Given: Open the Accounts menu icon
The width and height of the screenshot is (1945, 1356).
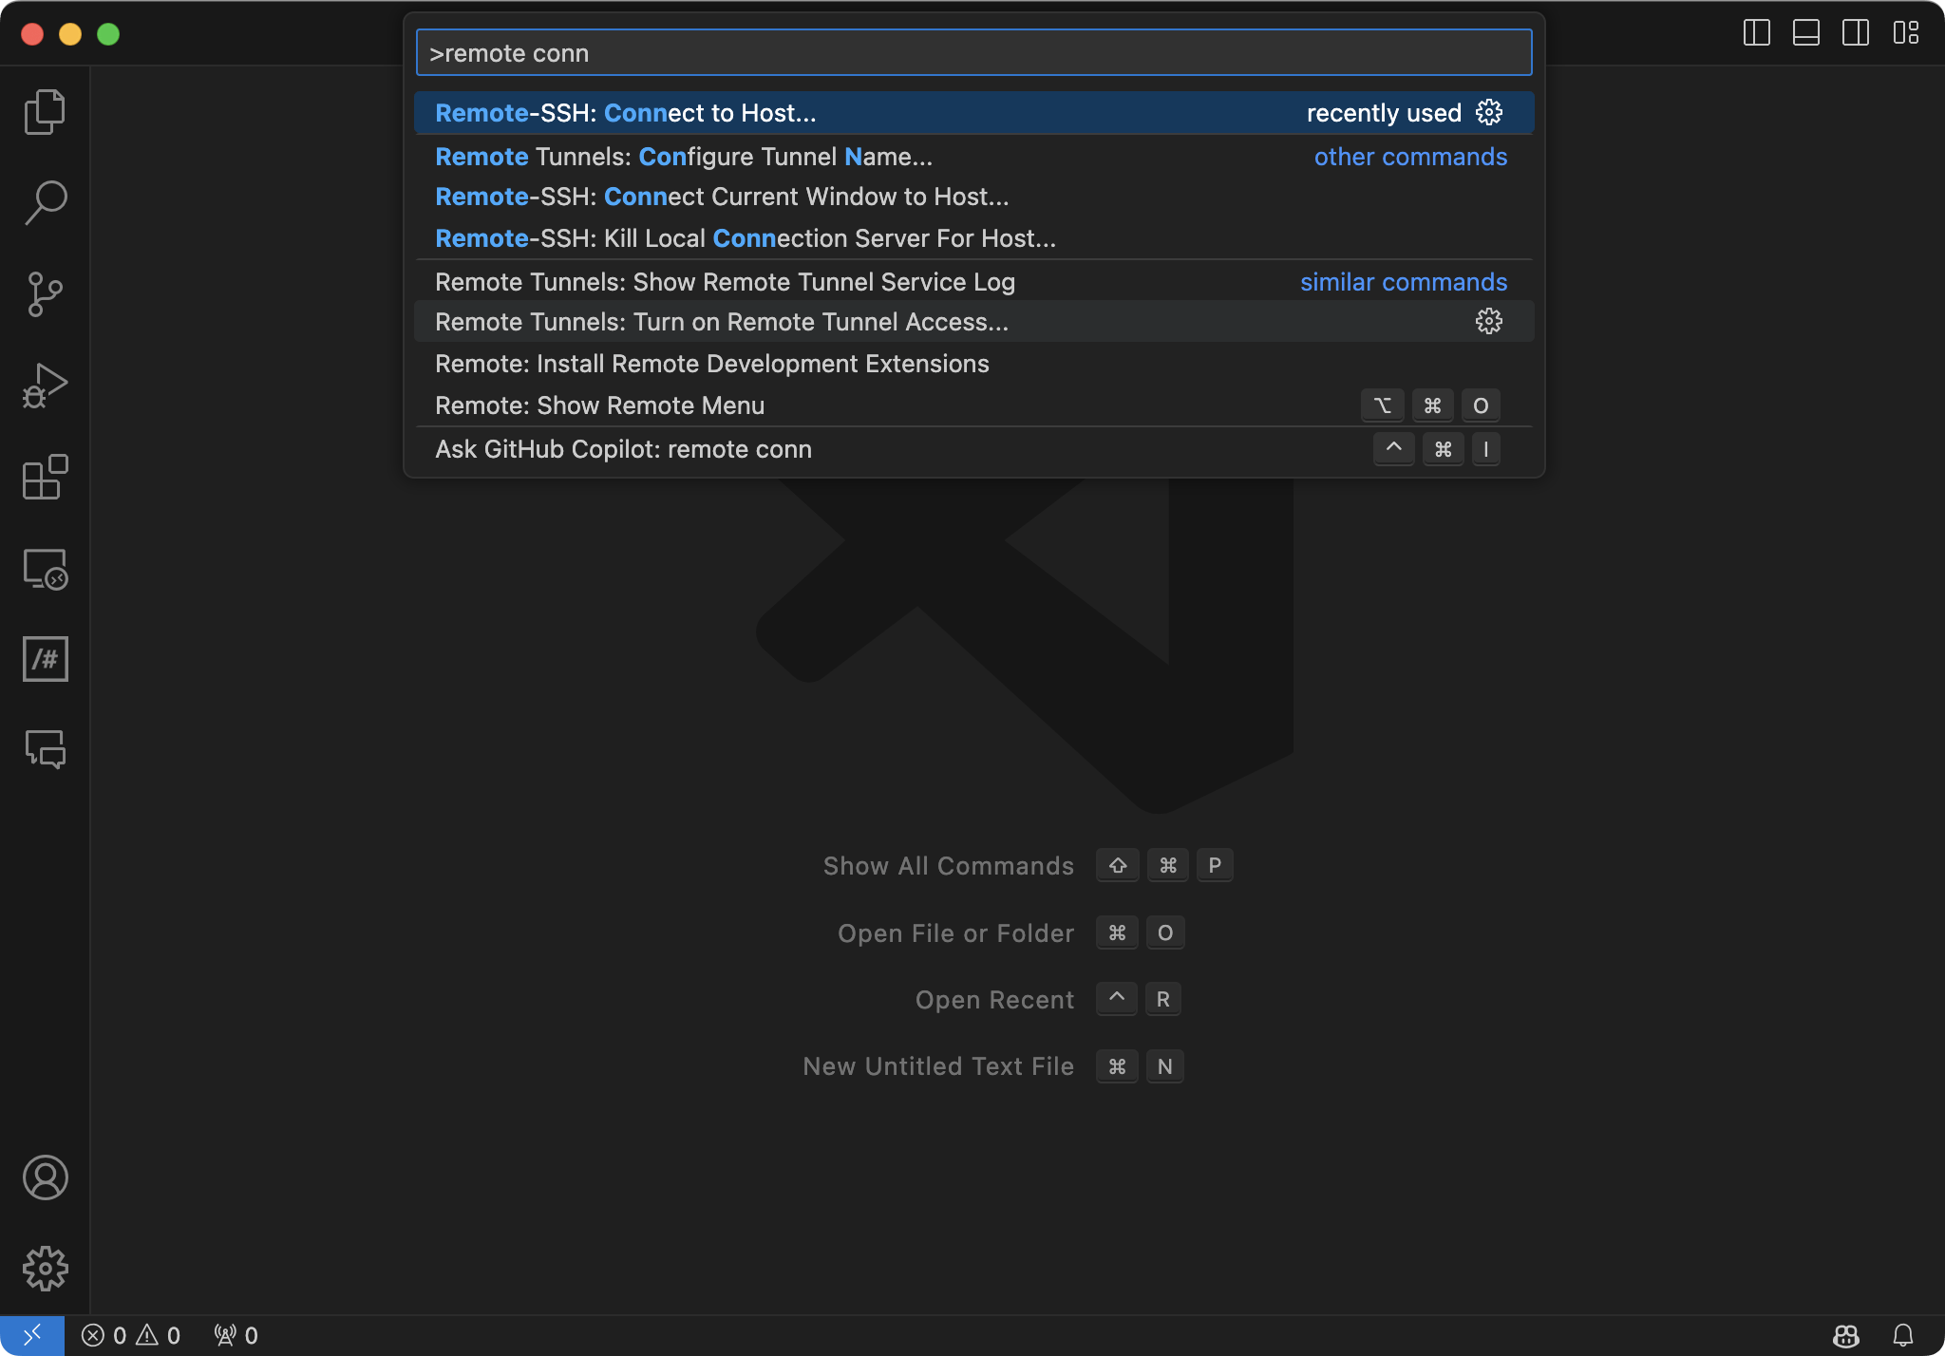Looking at the screenshot, I should point(45,1177).
